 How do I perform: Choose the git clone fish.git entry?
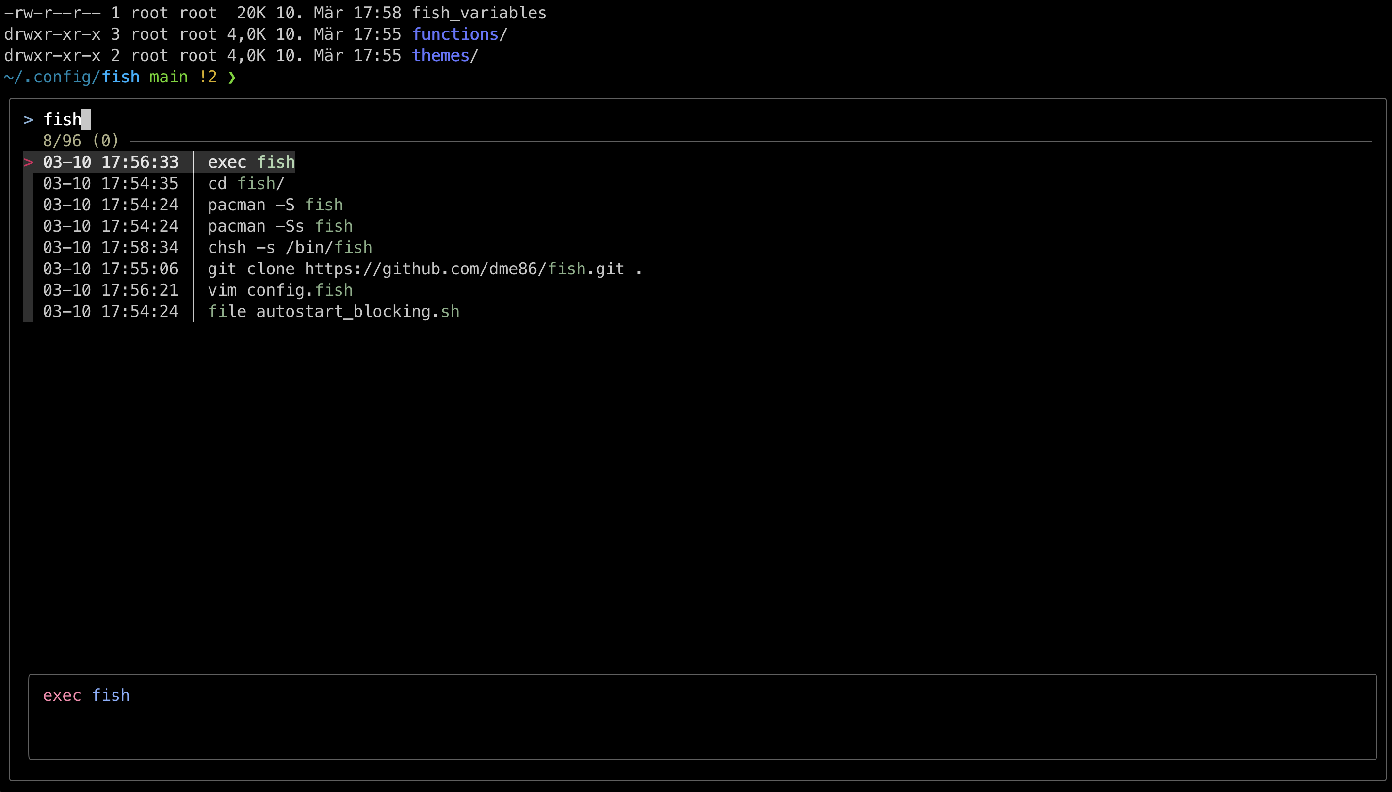(x=424, y=269)
